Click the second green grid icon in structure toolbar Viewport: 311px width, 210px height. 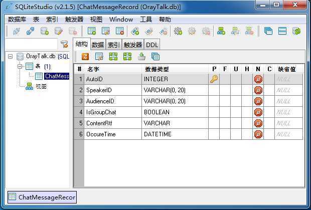tap(127, 57)
